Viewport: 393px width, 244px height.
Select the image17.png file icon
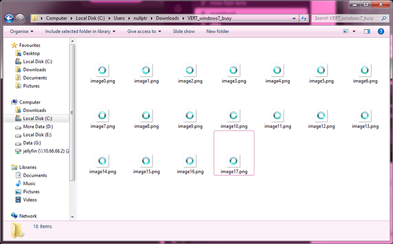(234, 161)
